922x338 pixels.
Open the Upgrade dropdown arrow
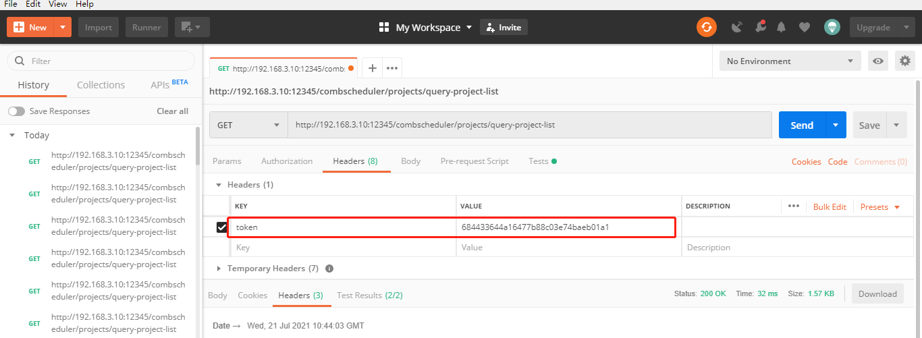(x=906, y=28)
